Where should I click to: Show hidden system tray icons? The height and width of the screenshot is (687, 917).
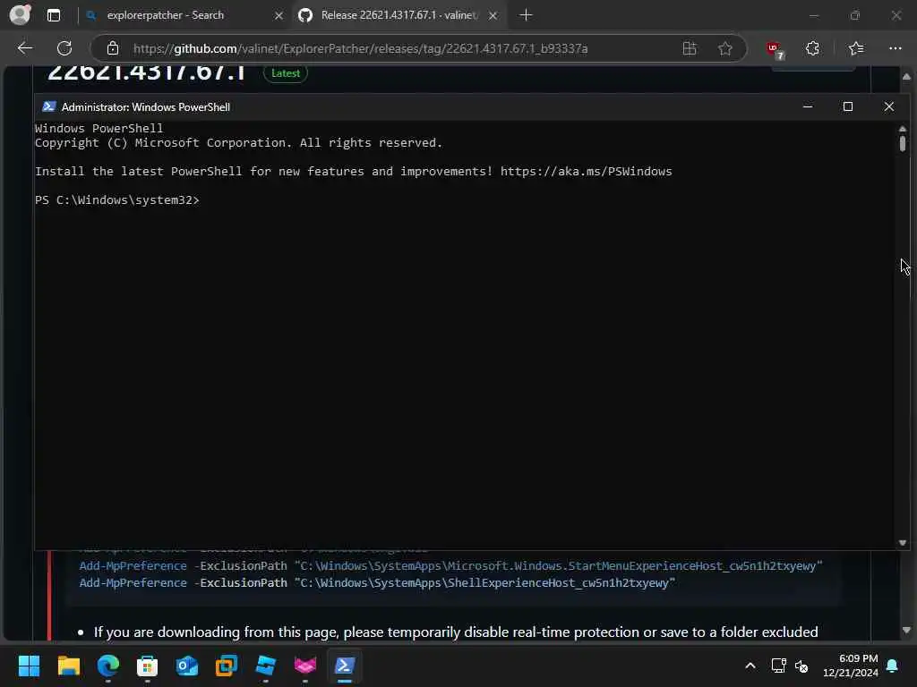750,666
